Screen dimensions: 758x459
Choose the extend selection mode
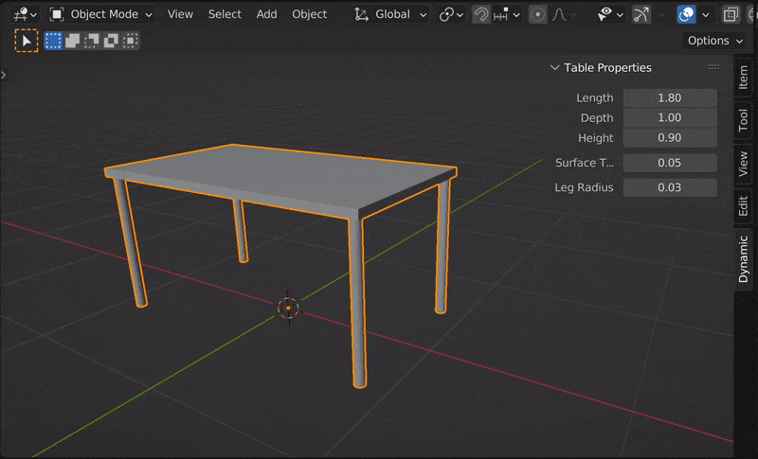pyautogui.click(x=73, y=41)
